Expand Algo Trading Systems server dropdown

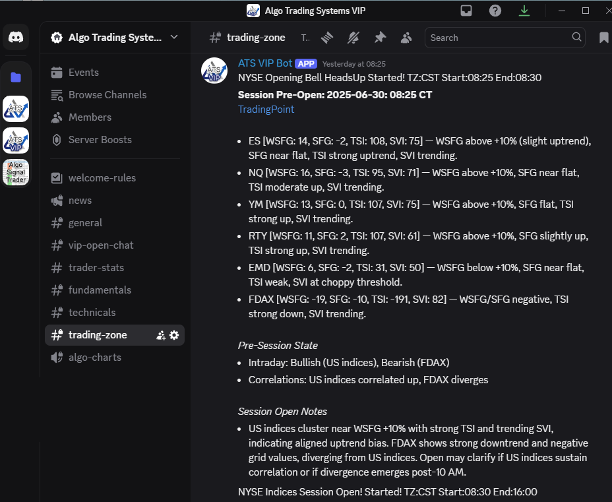click(174, 38)
